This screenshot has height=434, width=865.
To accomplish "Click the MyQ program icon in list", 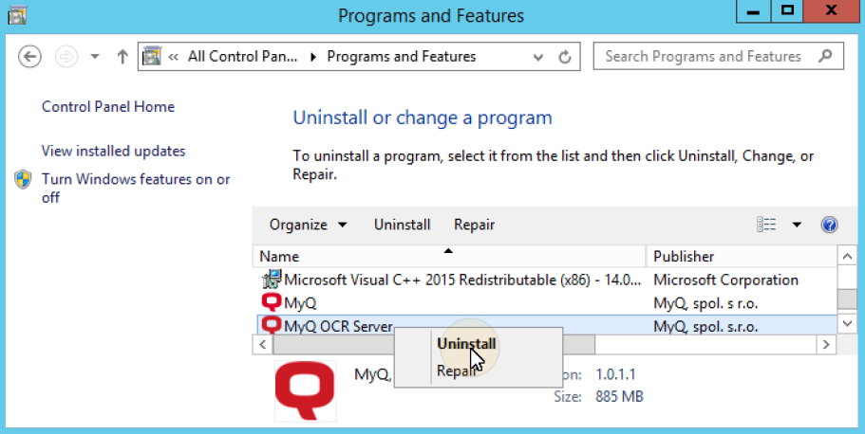I will pyautogui.click(x=271, y=303).
